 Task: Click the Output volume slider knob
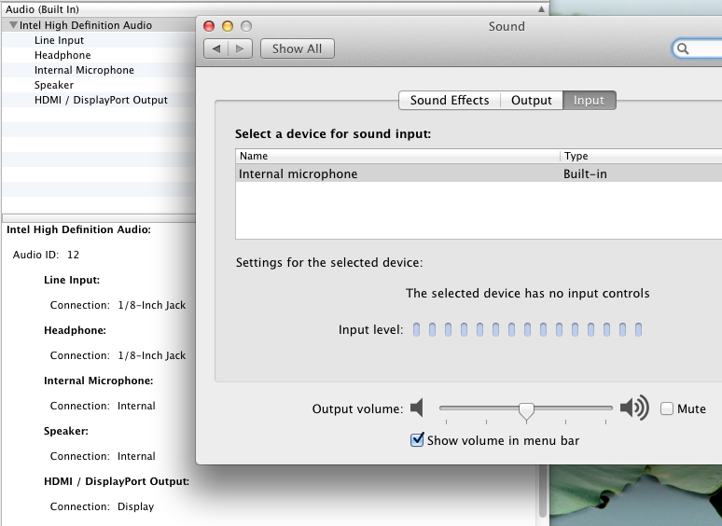(x=526, y=409)
